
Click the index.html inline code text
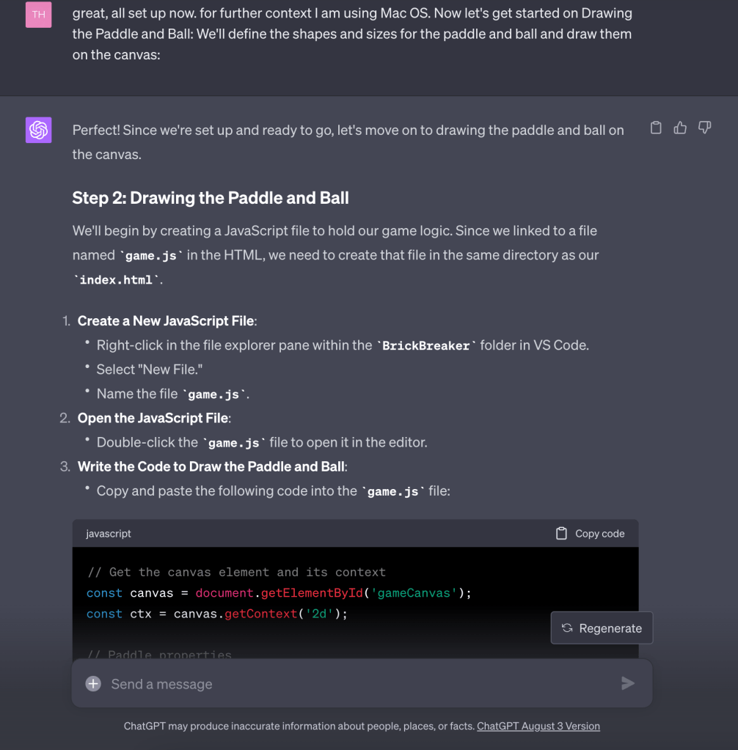pyautogui.click(x=117, y=280)
